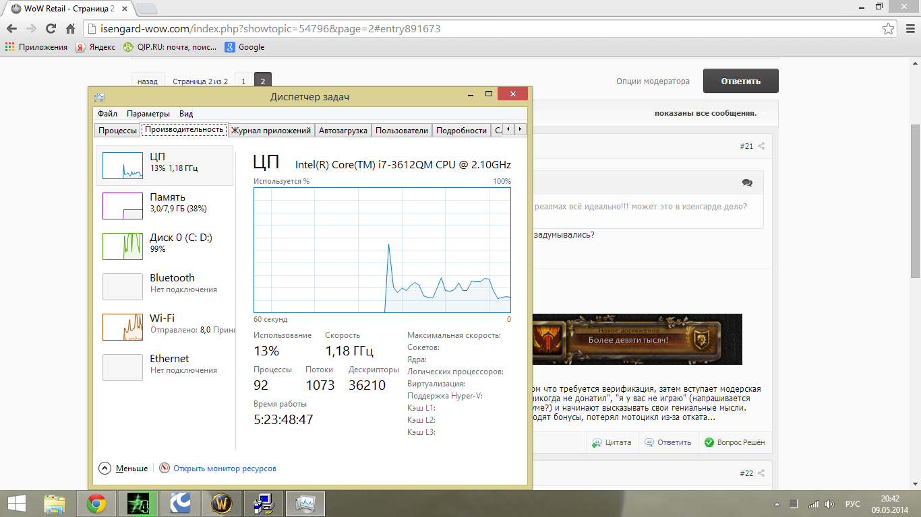
Task: Open the World of Warcraft taskbar icon
Action: (222, 503)
